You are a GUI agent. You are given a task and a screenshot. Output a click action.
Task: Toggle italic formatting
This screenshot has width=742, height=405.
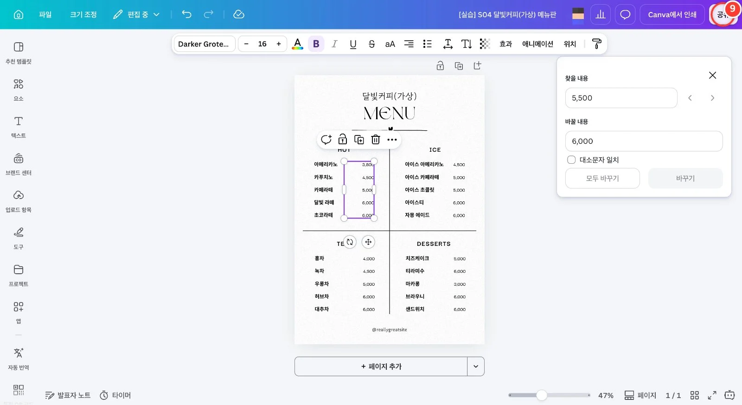pyautogui.click(x=334, y=44)
